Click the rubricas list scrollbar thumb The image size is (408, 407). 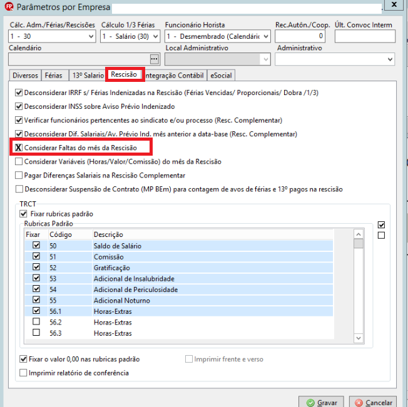pyautogui.click(x=359, y=244)
